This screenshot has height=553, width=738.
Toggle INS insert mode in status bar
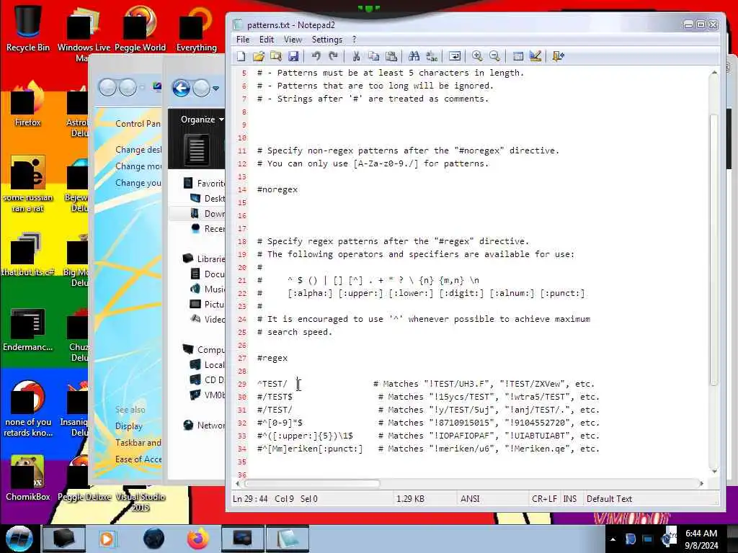(570, 499)
